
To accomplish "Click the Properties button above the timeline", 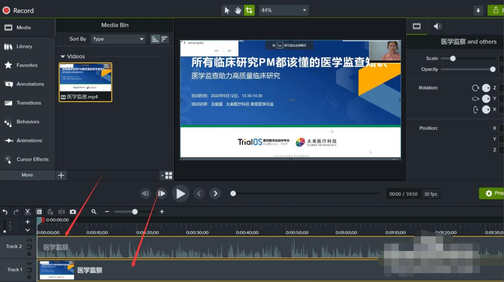I will [x=492, y=193].
